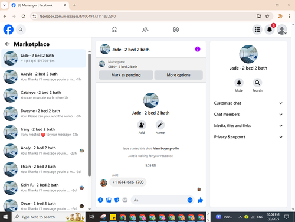
Task: Open more actions plus icon in composer
Action: tap(100, 200)
